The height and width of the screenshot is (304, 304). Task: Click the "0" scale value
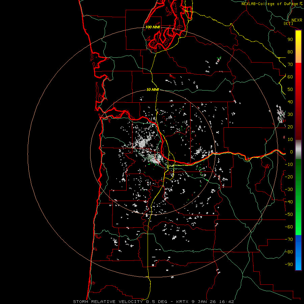point(292,152)
